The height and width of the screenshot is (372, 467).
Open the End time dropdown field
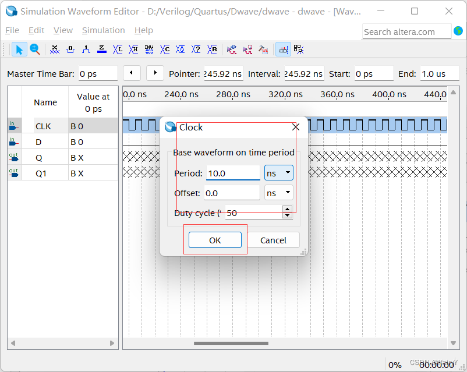coord(440,73)
